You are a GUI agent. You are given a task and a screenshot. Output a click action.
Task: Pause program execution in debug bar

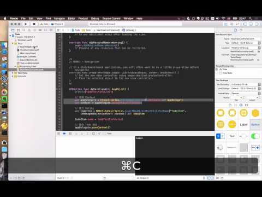(70, 134)
